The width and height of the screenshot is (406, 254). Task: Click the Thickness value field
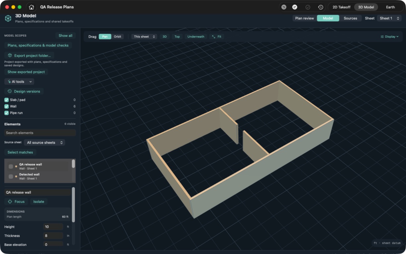[x=53, y=236]
